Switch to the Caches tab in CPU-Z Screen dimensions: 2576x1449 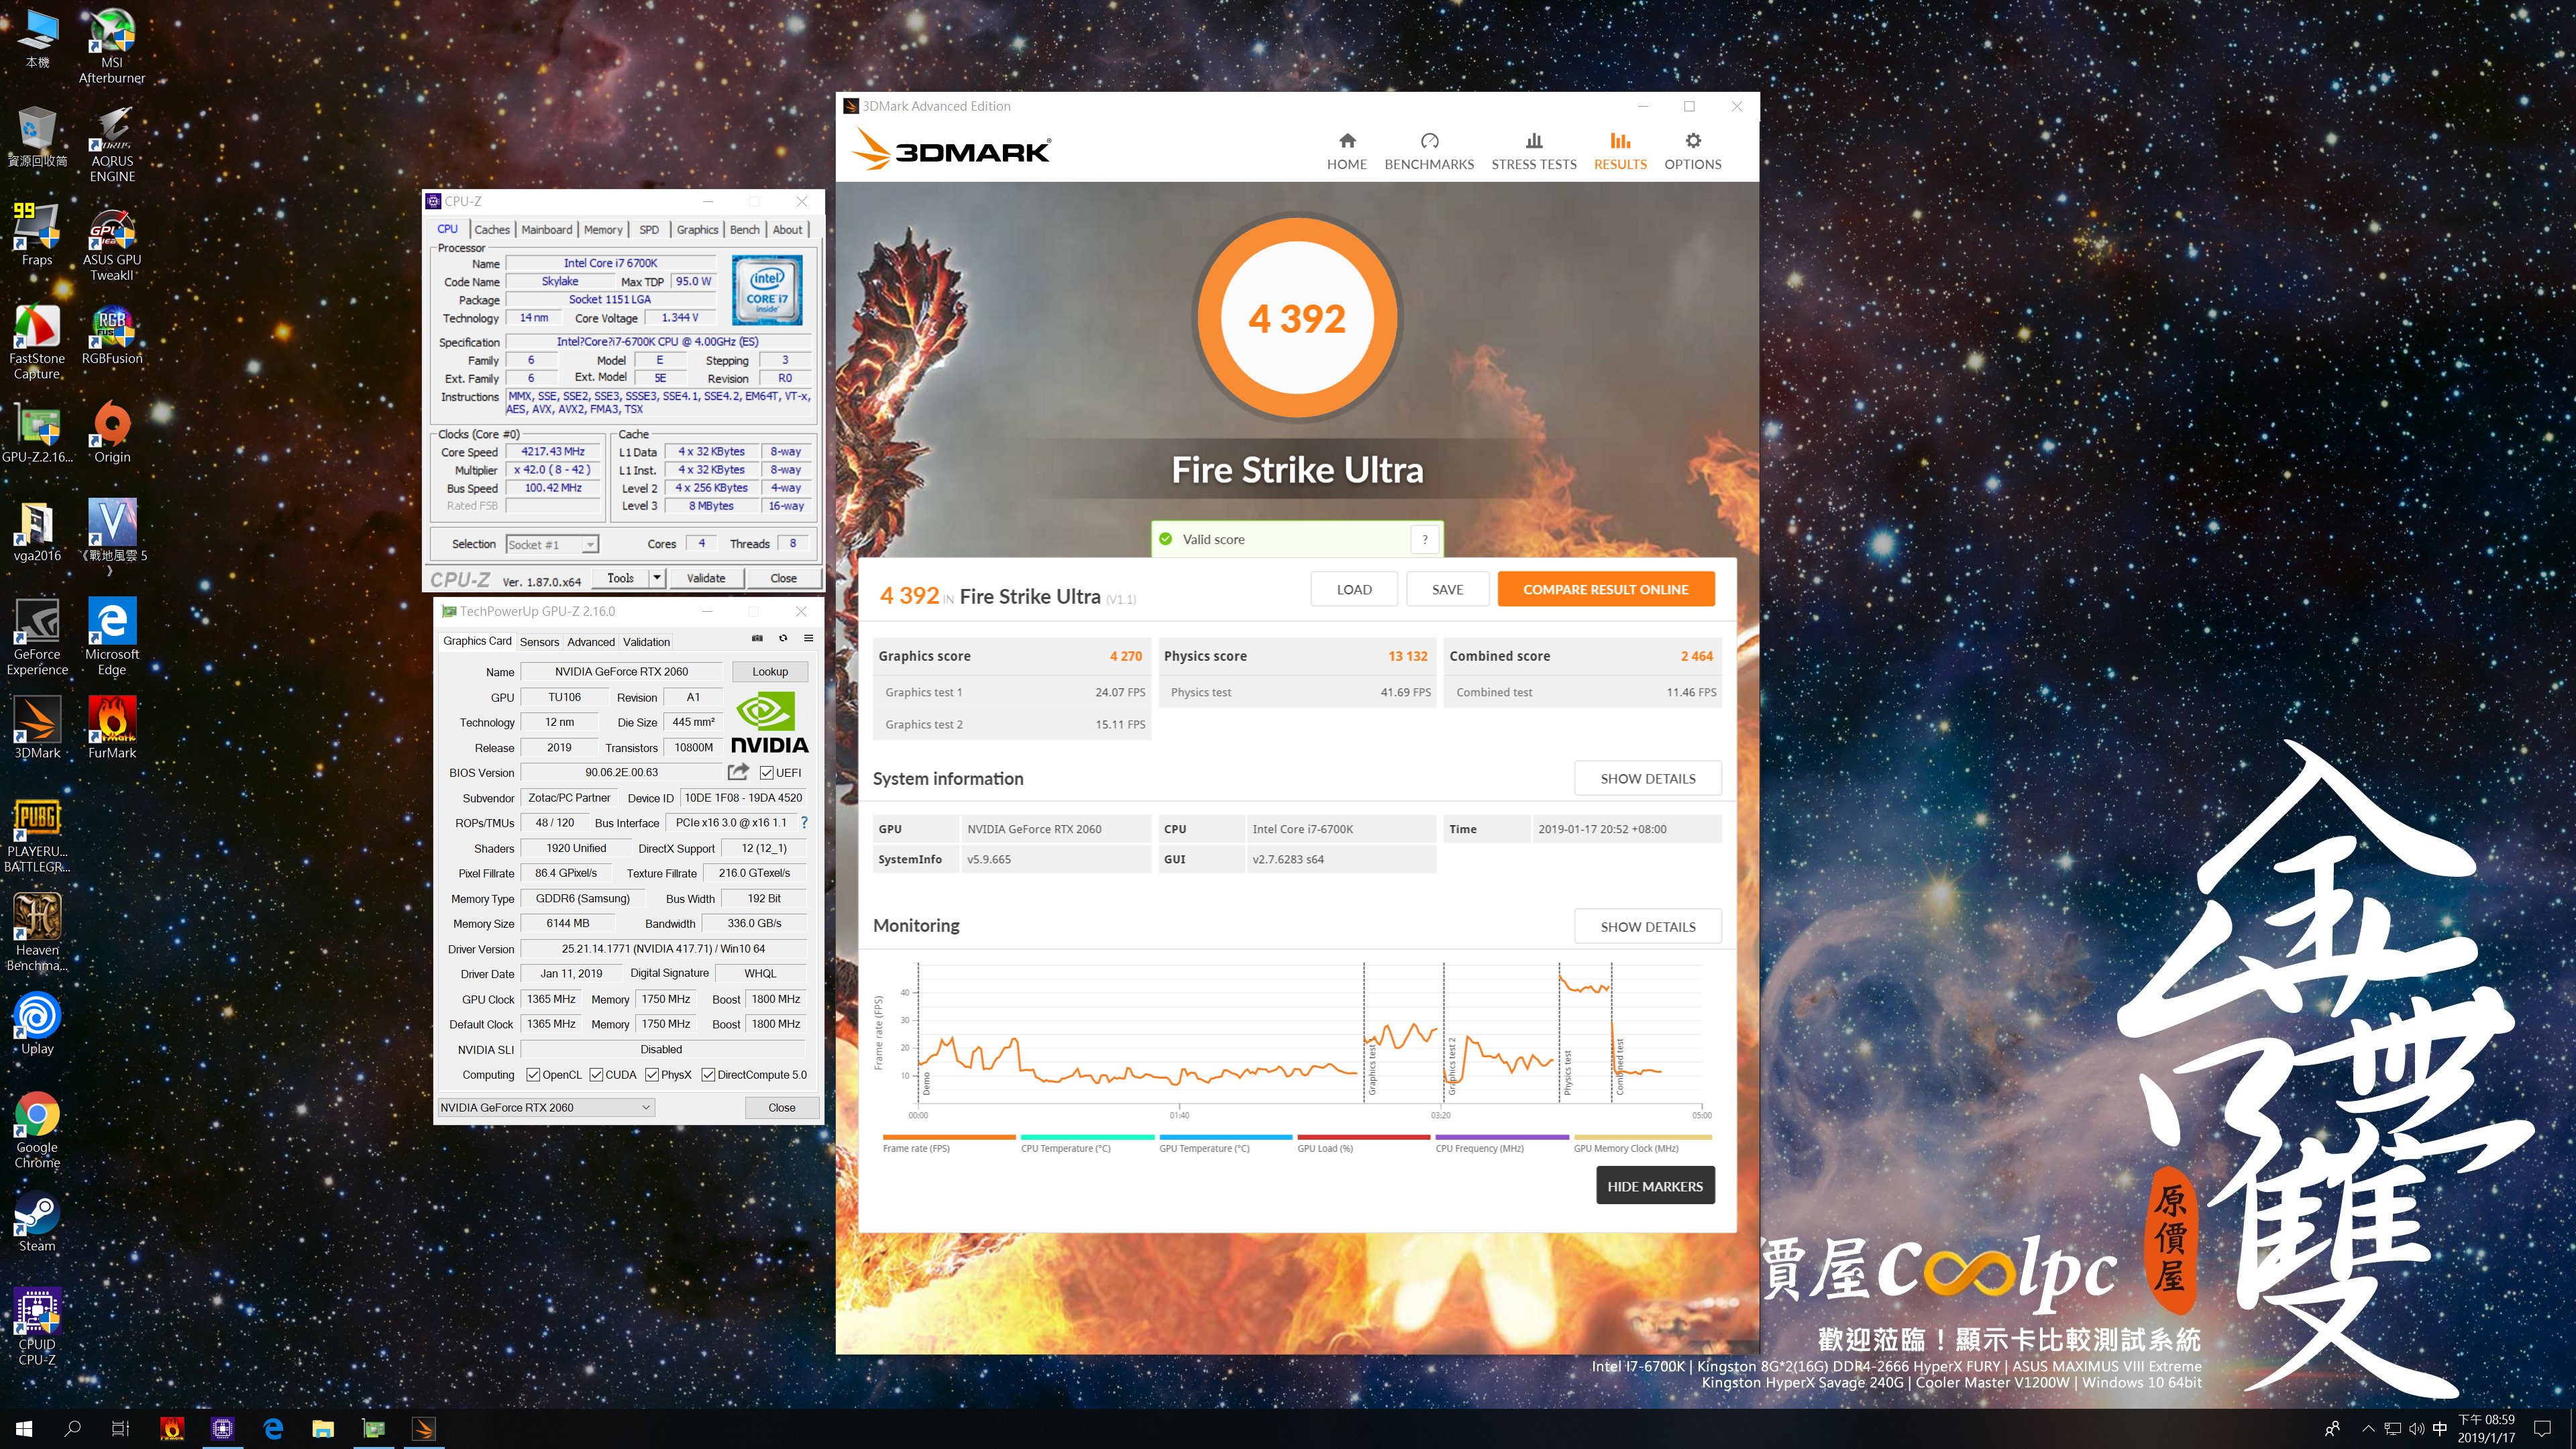[x=491, y=229]
